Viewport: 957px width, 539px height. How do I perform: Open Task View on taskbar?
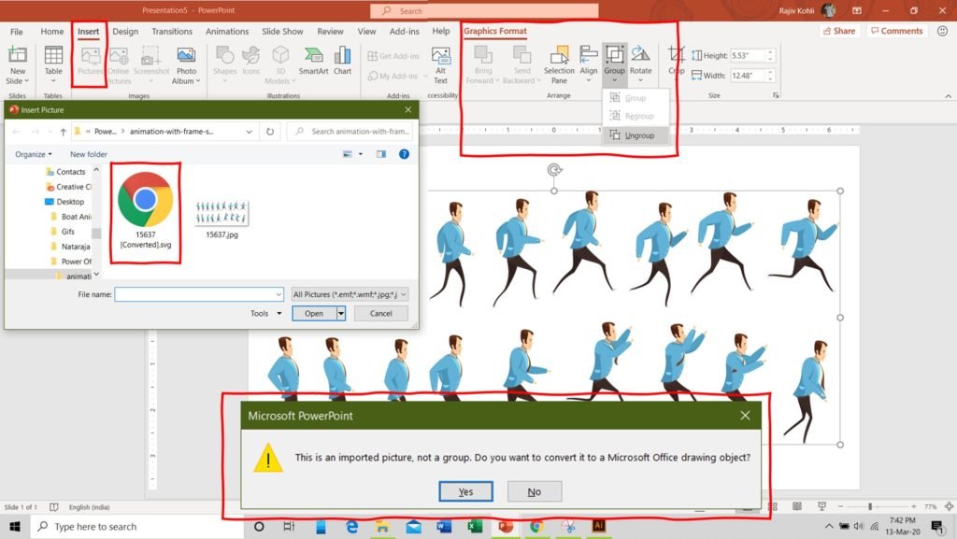(290, 526)
